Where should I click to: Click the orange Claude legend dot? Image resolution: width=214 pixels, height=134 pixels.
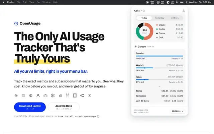click(x=157, y=25)
